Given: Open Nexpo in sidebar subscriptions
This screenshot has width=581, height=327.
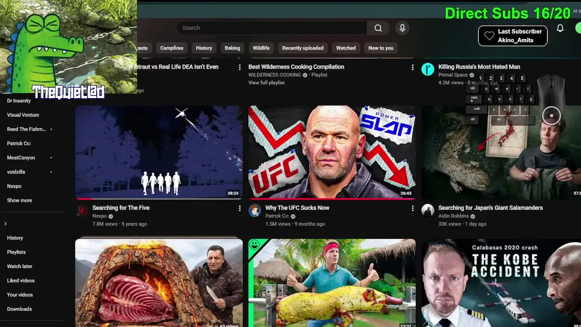Looking at the screenshot, I should coord(14,186).
